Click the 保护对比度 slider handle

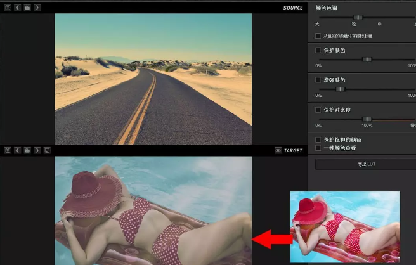pos(367,119)
